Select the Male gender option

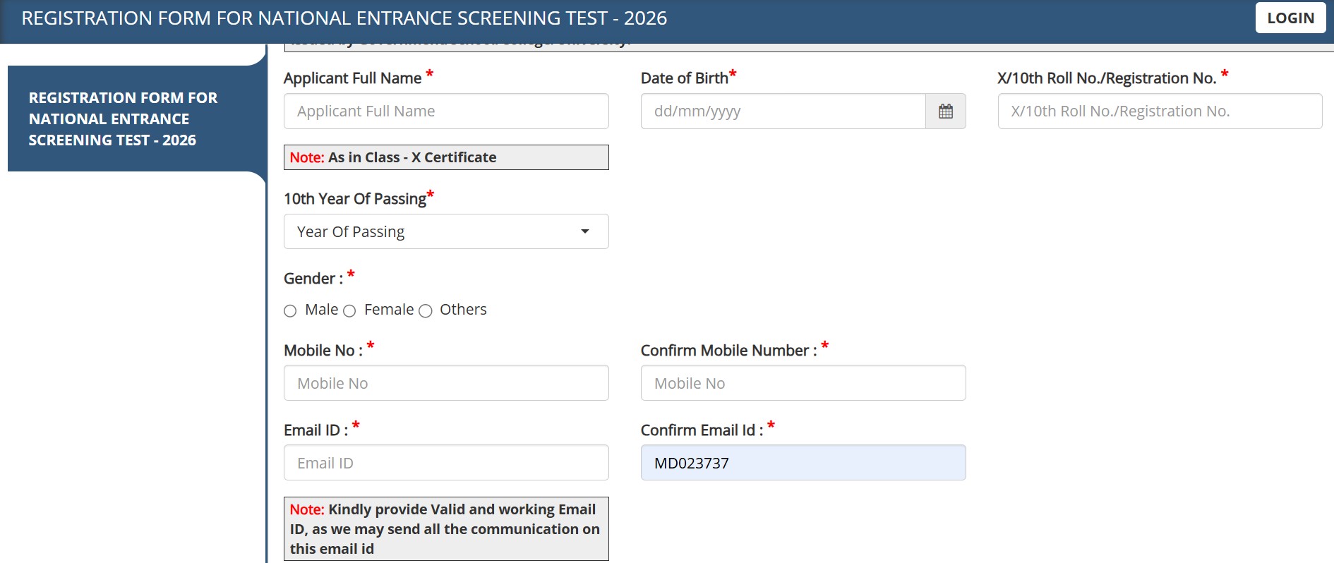(290, 311)
